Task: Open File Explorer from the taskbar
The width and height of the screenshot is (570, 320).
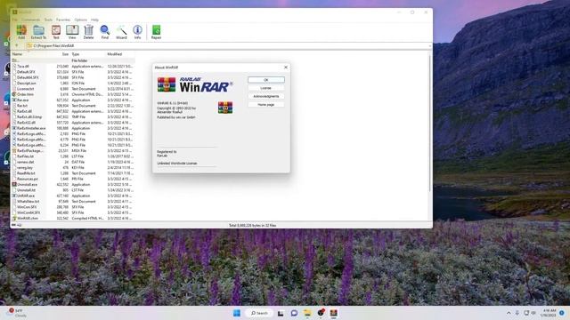Action: point(307,313)
